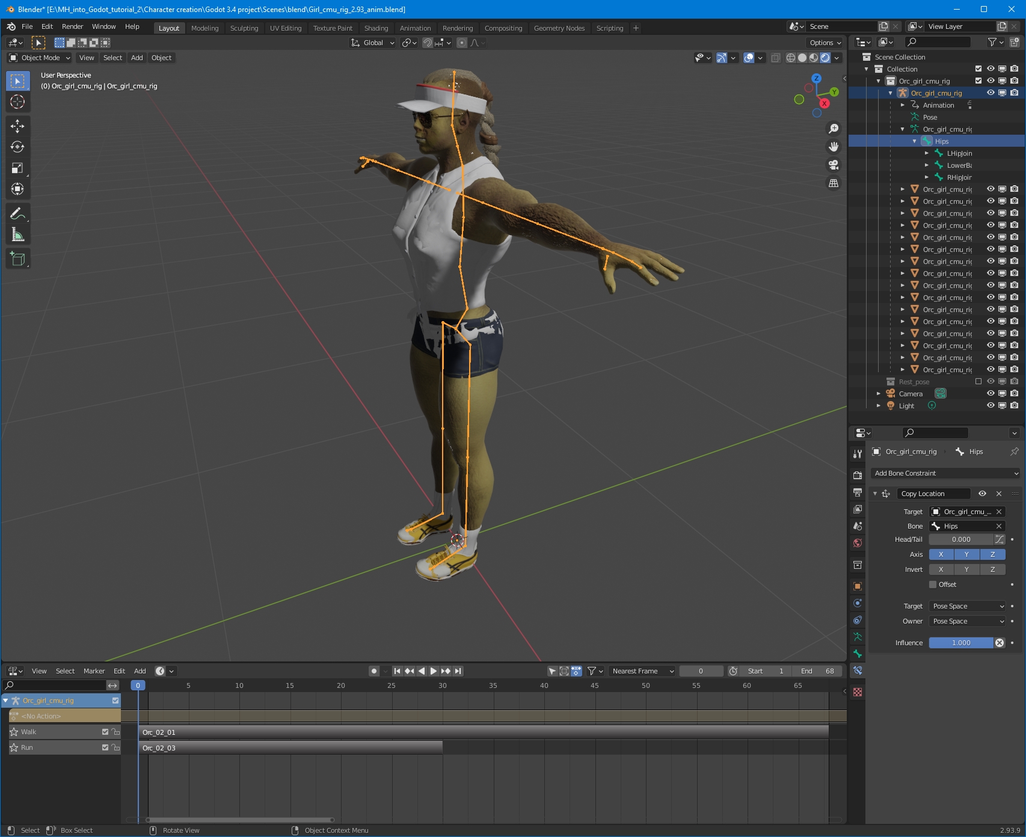Toggle X-ray view in viewport header
The image size is (1026, 837).
click(776, 58)
